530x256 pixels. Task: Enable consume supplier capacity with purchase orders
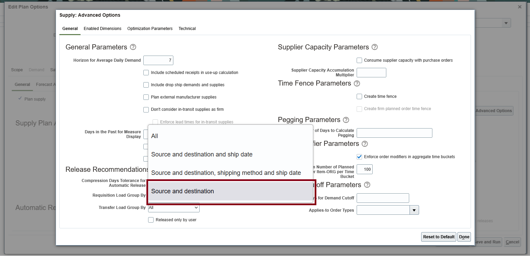pos(359,60)
